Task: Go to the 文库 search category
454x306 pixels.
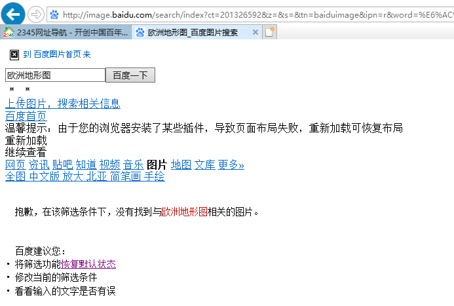Action: 204,164
